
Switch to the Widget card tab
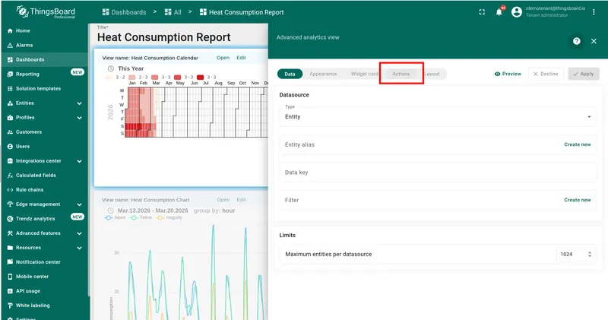tap(364, 74)
